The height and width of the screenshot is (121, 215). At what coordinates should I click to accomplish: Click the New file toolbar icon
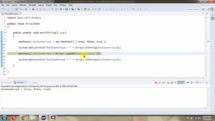[x=3, y=9]
